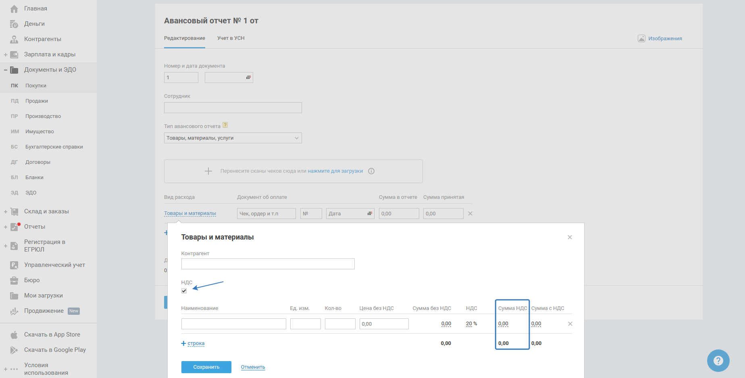Click the Мои загрузки folder icon

click(14, 295)
